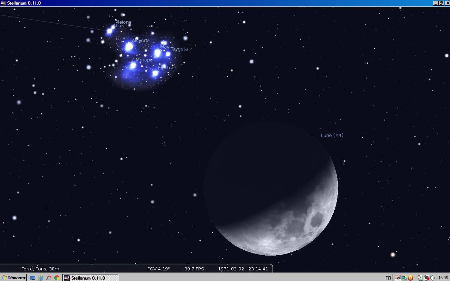The image size is (450, 281).
Task: Select the star Atlas
Action: [x=110, y=31]
